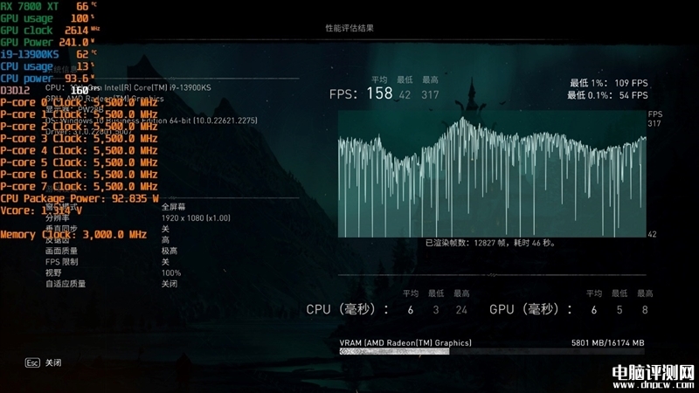
Task: Click the GPU usage overlay reading
Action: pyautogui.click(x=47, y=18)
